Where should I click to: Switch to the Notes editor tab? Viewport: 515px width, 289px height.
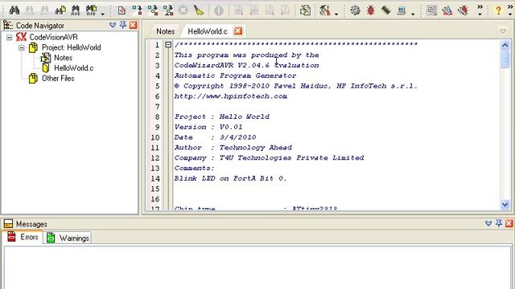tap(165, 31)
